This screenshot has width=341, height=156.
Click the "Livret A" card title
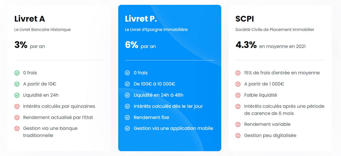click(x=30, y=19)
